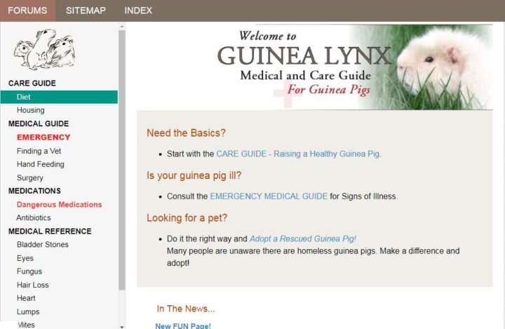Click the sidebar scroll down arrow

[x=122, y=326]
